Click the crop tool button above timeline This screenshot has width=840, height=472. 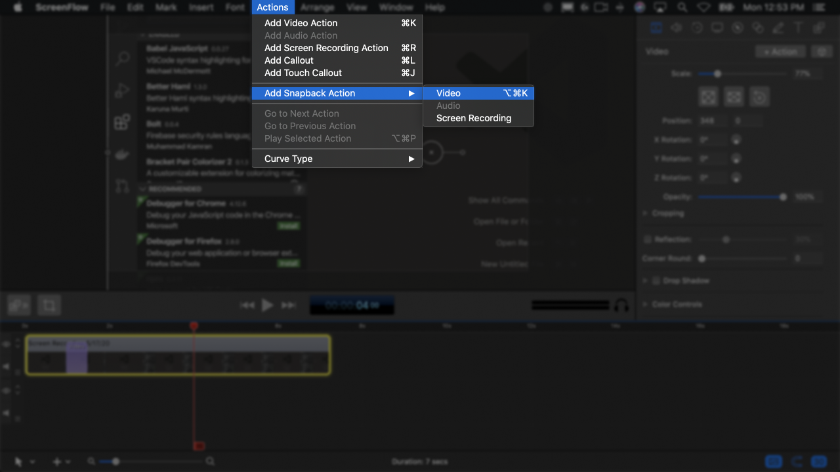pos(49,305)
